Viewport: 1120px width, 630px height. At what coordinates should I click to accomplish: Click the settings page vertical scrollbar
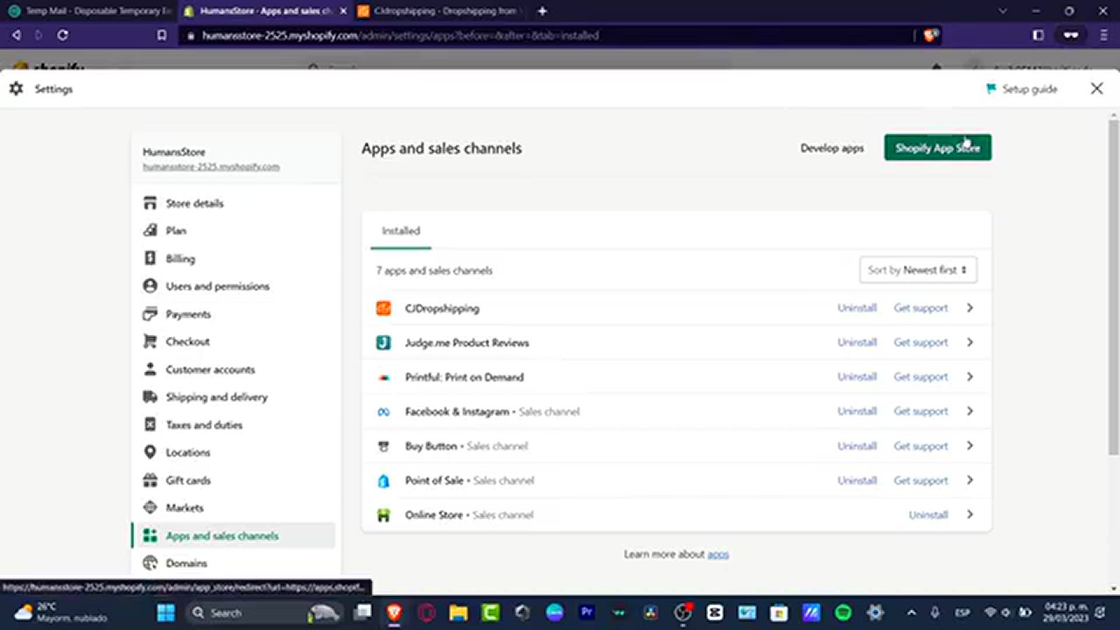pyautogui.click(x=1113, y=287)
